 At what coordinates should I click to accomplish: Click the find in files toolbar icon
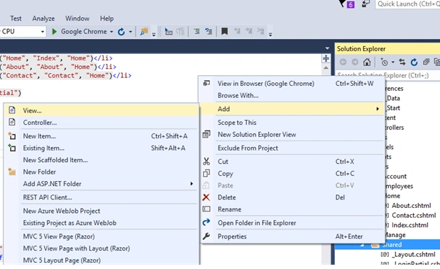[144, 31]
